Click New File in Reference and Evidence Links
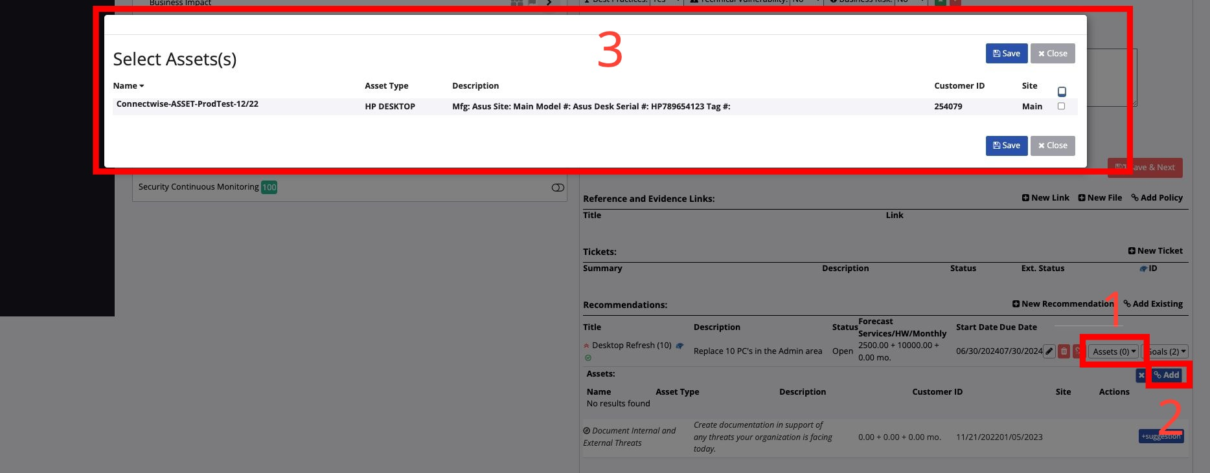The image size is (1210, 473). tap(1100, 198)
